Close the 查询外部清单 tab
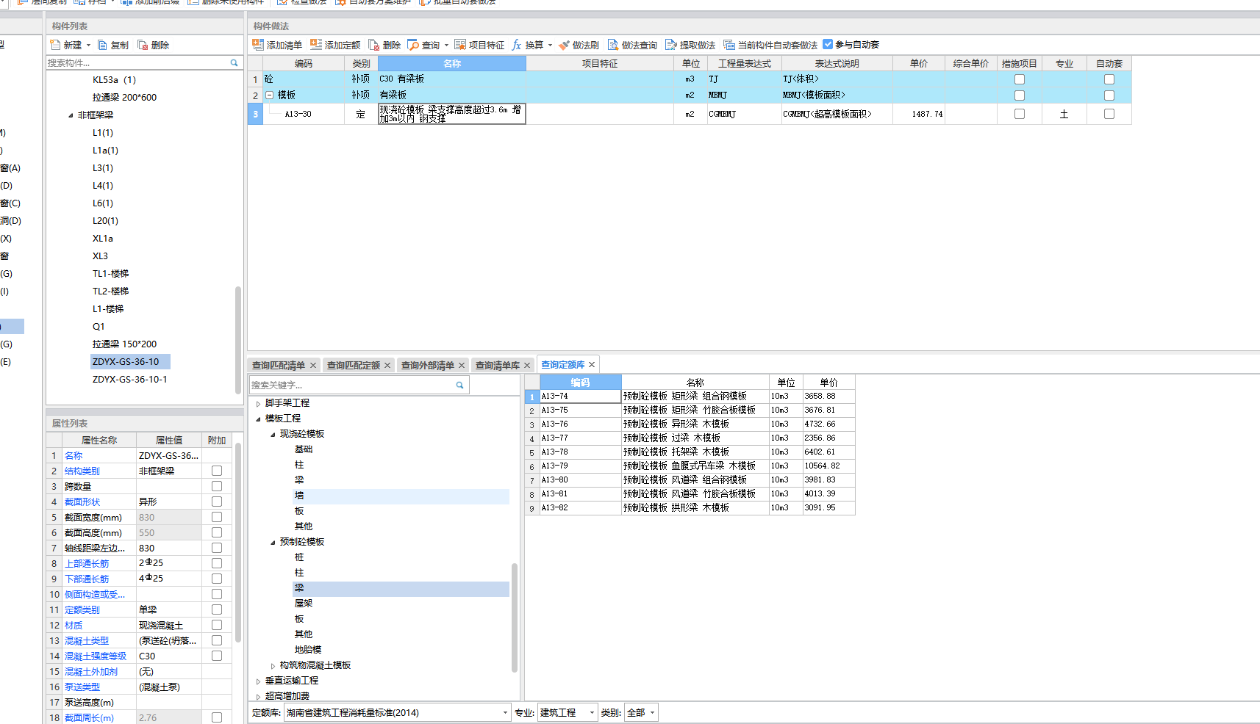Viewport: 1260px width, 724px height. (x=462, y=365)
